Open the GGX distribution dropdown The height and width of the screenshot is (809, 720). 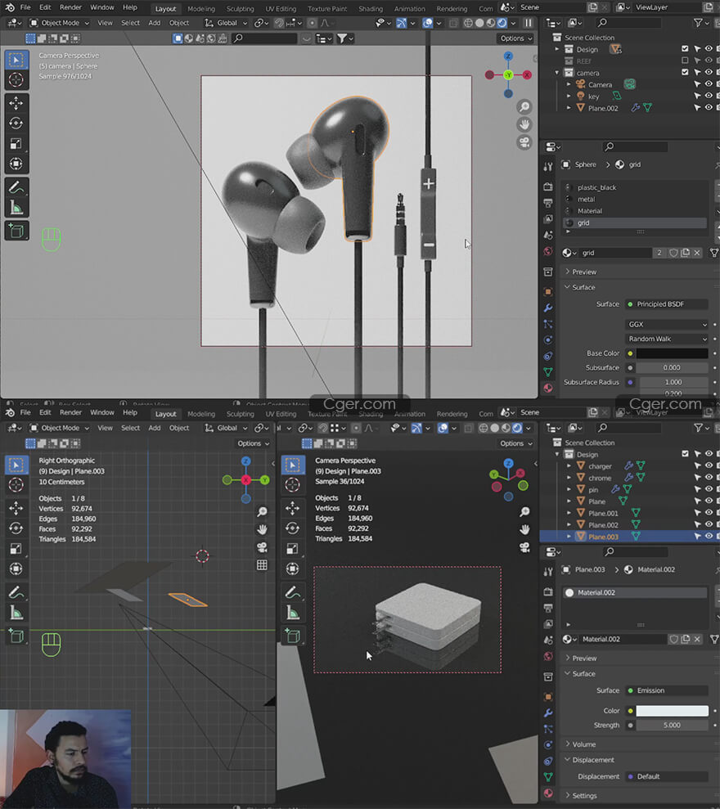667,325
